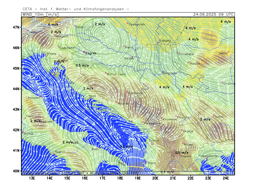Click the 43N latitude axis label
256x192 pixels.
click(16, 109)
